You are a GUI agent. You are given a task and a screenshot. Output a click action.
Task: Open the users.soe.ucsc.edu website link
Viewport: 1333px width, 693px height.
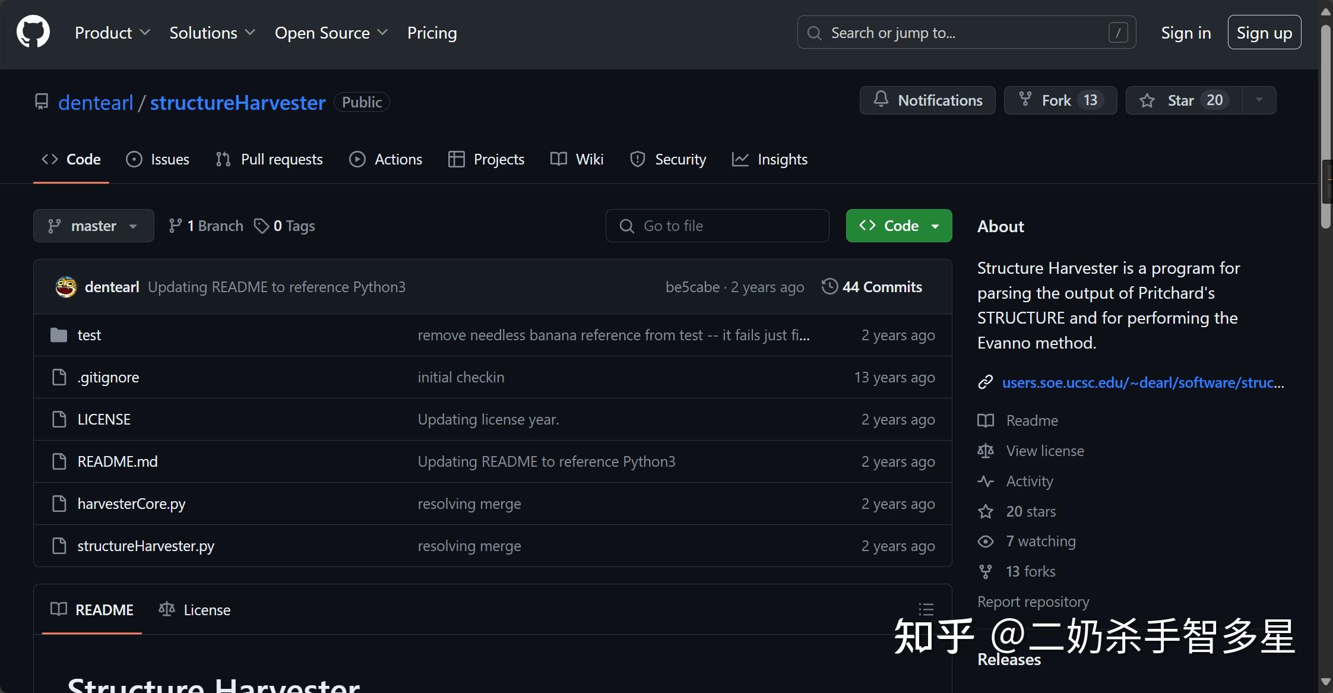1142,382
